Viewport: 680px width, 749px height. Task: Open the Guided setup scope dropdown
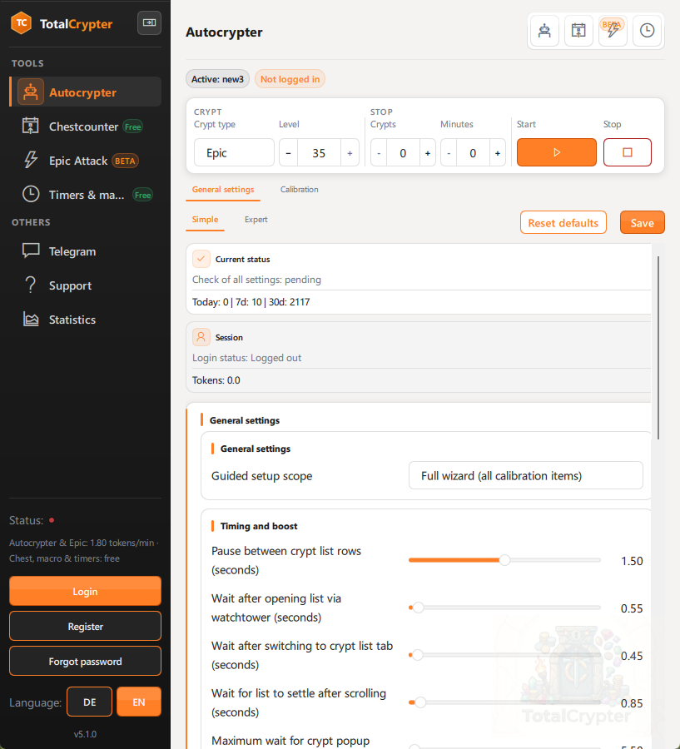click(x=526, y=476)
